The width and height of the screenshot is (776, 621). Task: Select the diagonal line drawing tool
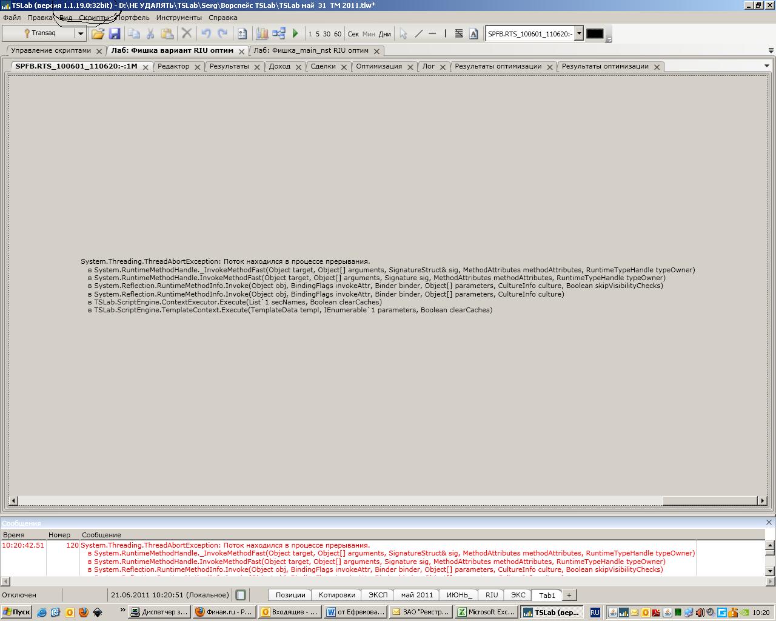418,34
